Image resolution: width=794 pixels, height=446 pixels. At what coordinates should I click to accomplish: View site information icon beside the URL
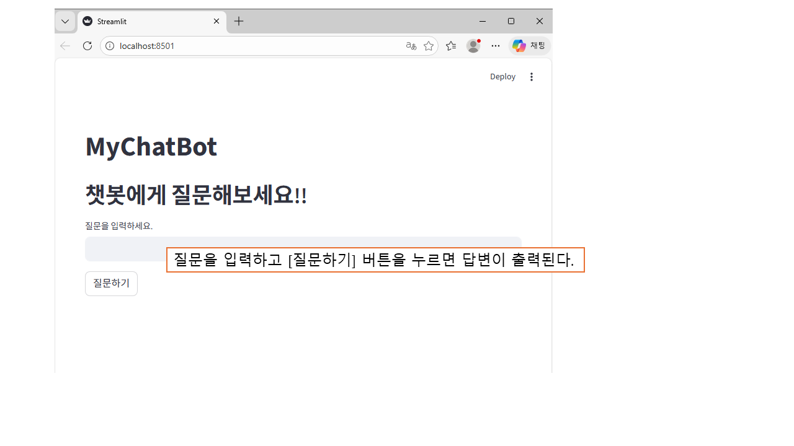(x=110, y=46)
